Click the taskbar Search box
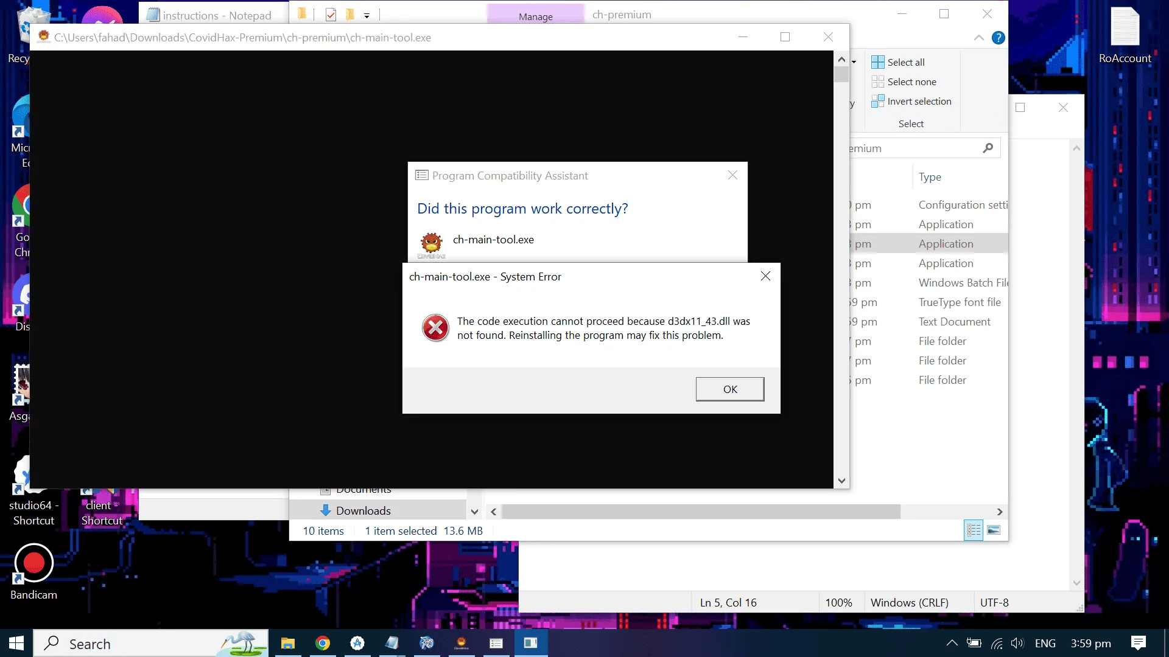 150,644
